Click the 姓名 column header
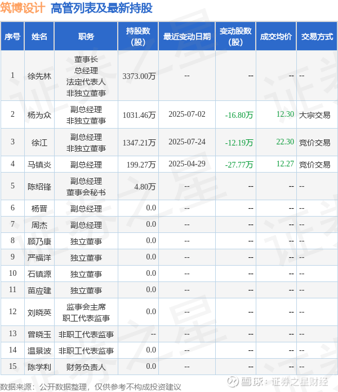338x392 pixels. point(39,37)
